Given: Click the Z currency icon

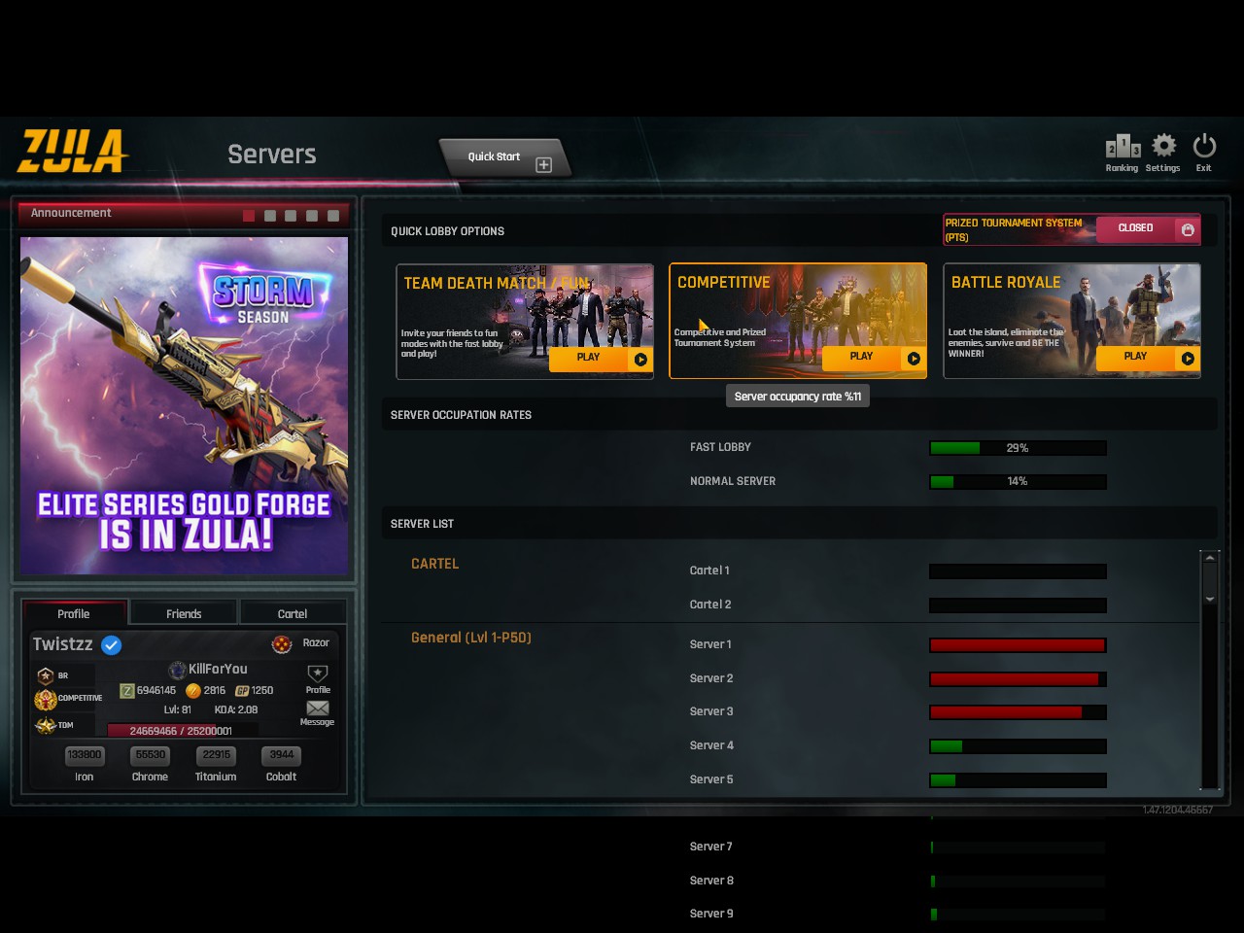Looking at the screenshot, I should 127,691.
